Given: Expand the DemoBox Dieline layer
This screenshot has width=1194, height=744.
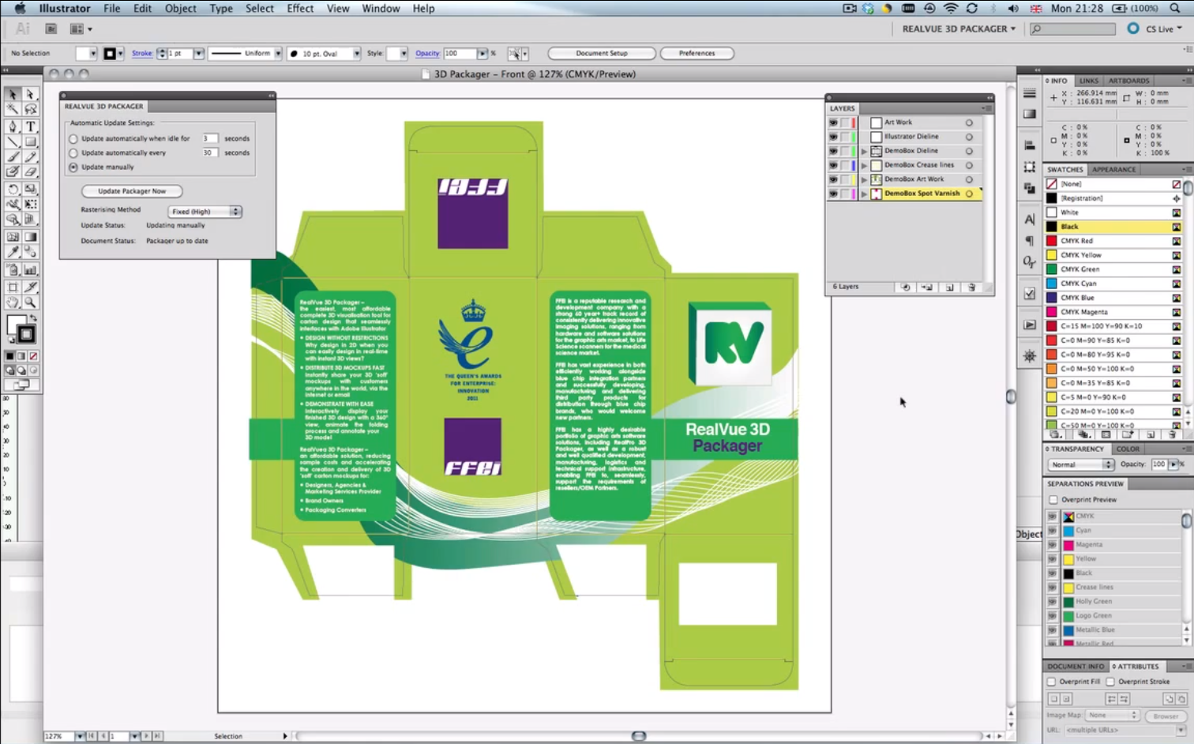Looking at the screenshot, I should [x=864, y=152].
